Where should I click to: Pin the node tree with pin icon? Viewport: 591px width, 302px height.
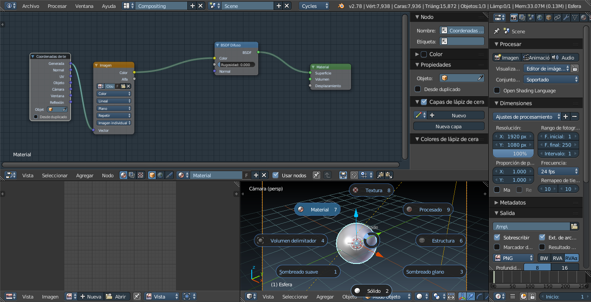click(316, 175)
